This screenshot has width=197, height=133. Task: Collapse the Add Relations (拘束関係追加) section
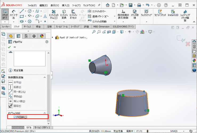45,77
